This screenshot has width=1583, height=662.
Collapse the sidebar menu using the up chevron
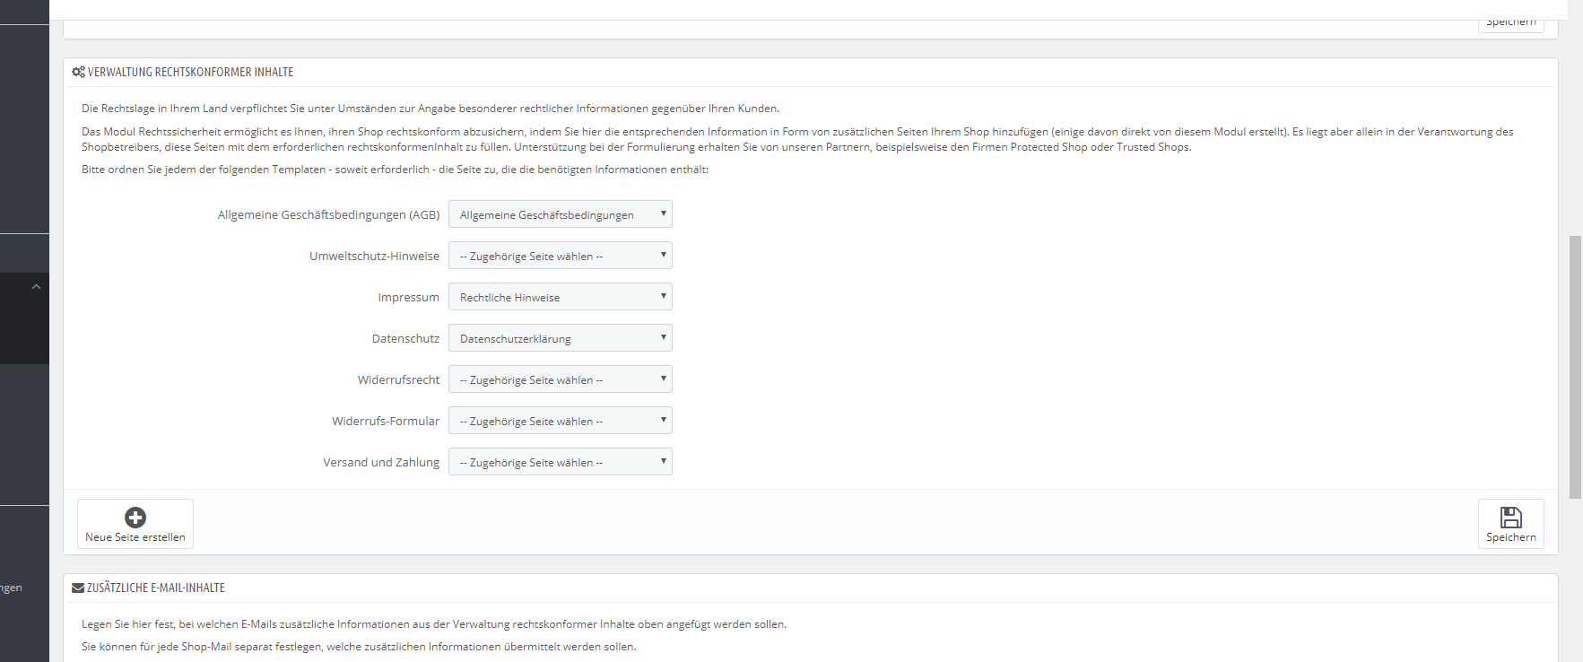[x=36, y=287]
